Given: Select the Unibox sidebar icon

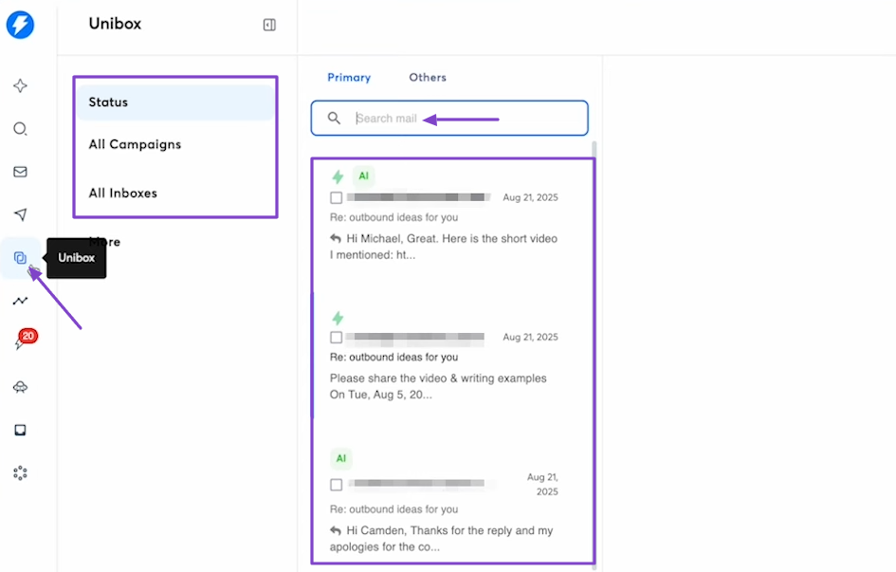Looking at the screenshot, I should [x=20, y=258].
